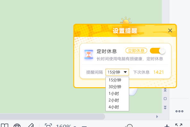Turn off the 定时休息 toggle switch
This screenshot has height=127, width=190.
[x=158, y=51]
